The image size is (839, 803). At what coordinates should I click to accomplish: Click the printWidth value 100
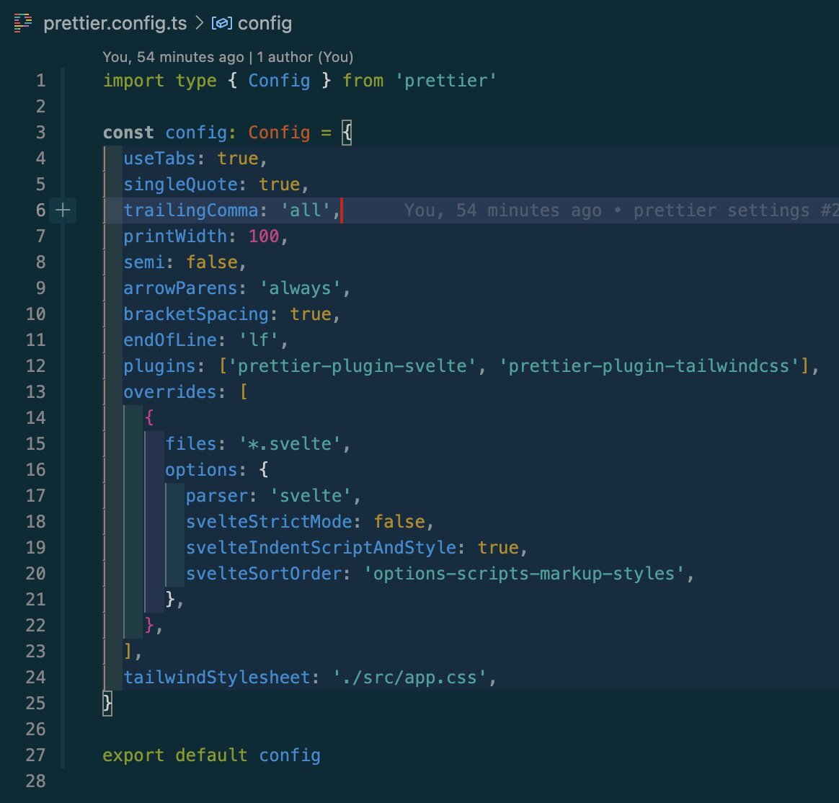tap(264, 236)
